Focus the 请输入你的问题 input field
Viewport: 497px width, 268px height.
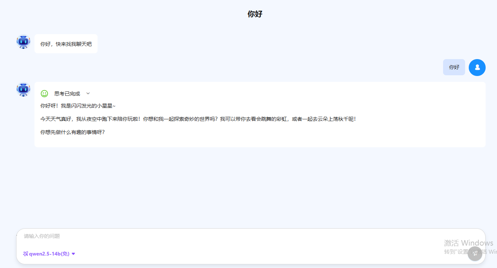(x=220, y=236)
